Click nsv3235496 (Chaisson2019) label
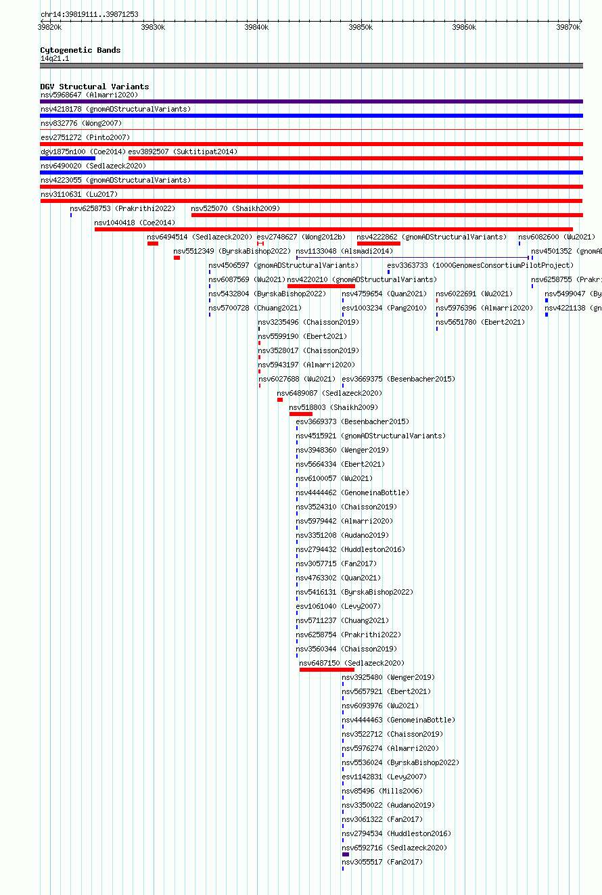The width and height of the screenshot is (602, 895). point(308,322)
